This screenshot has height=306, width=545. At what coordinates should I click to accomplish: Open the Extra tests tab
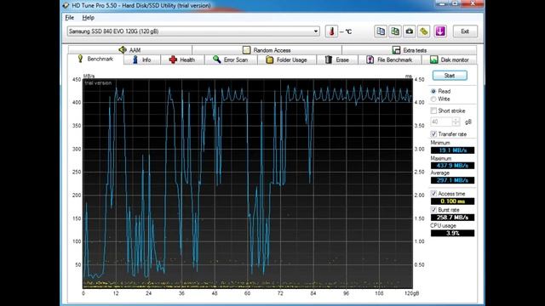(409, 50)
